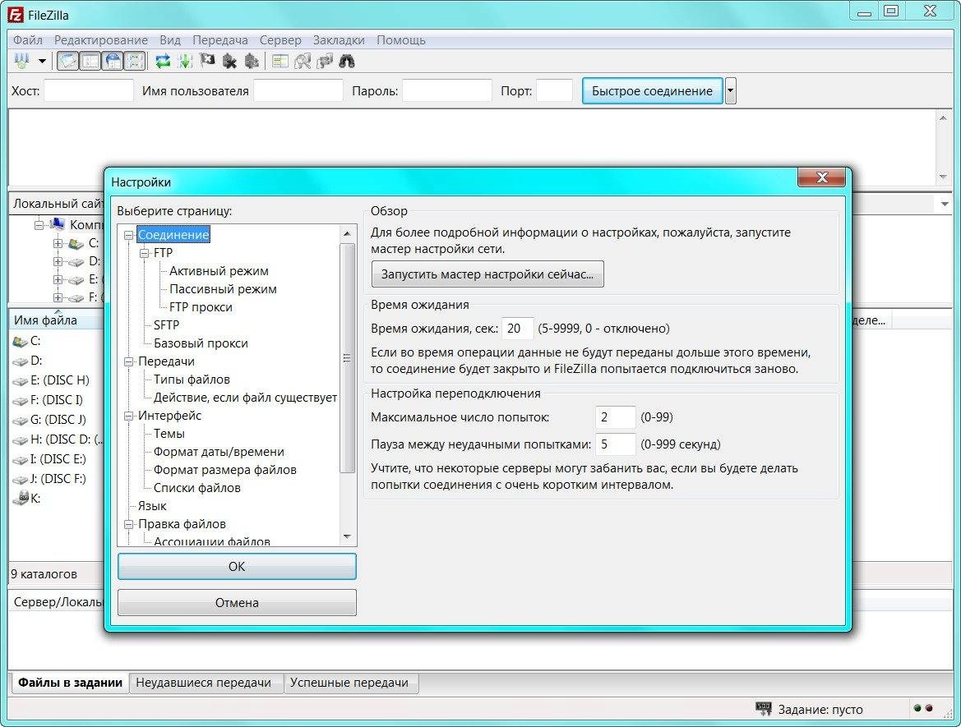Open the directory listing filters icon
961x727 pixels.
pos(280,61)
